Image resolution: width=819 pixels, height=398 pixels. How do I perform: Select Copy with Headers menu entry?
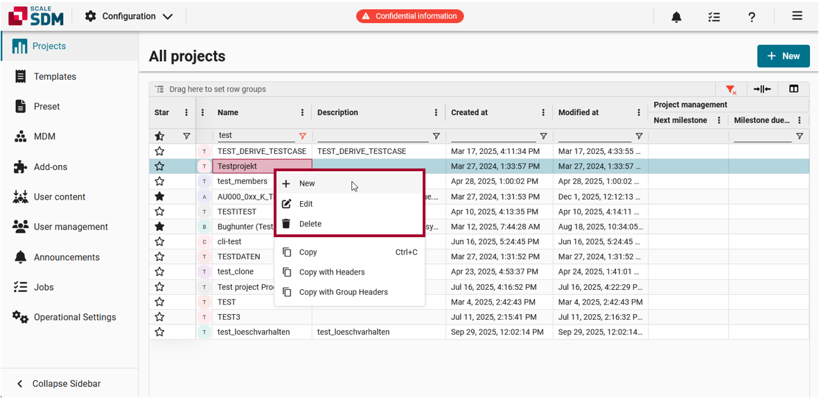pyautogui.click(x=331, y=272)
